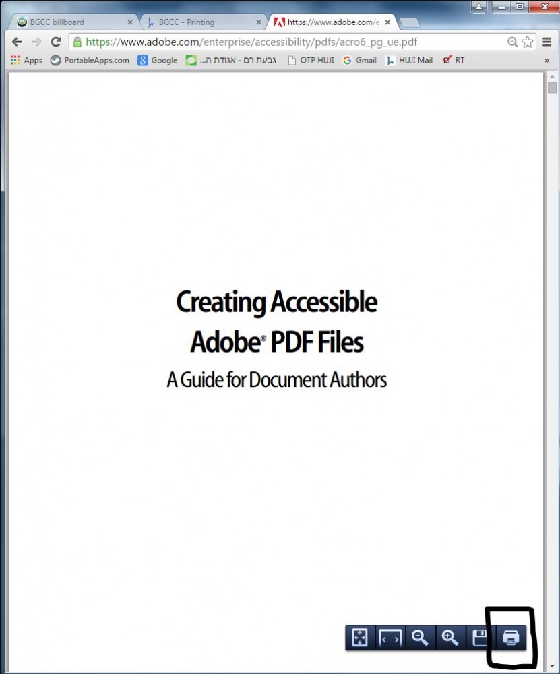The height and width of the screenshot is (674, 560).
Task: Open the Chrome hamburger menu
Action: click(x=547, y=42)
